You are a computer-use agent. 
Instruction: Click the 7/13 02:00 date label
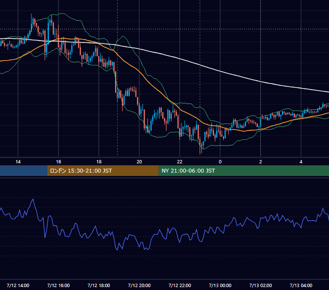tap(261, 285)
